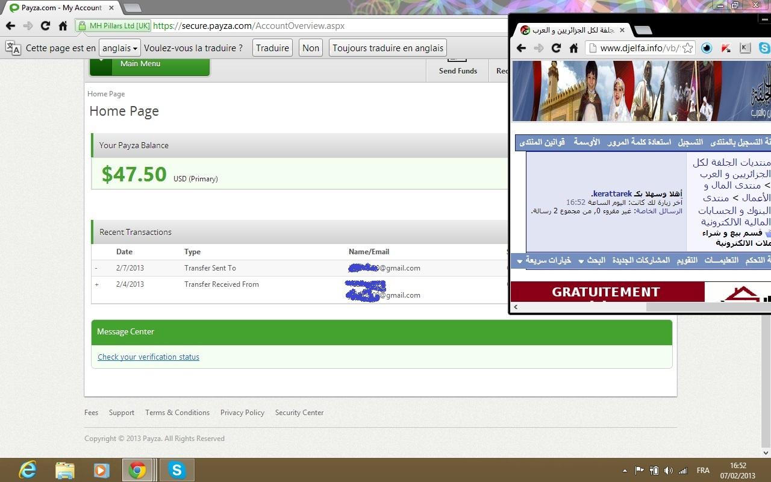
Task: Open home icon in the djelfa.info window
Action: pyautogui.click(x=574, y=48)
